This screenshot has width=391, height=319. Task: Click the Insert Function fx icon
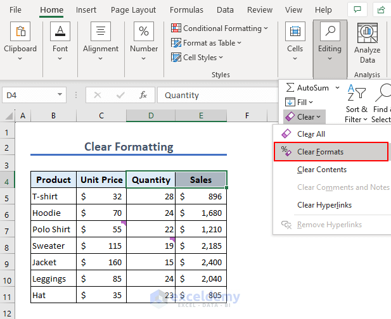click(143, 95)
